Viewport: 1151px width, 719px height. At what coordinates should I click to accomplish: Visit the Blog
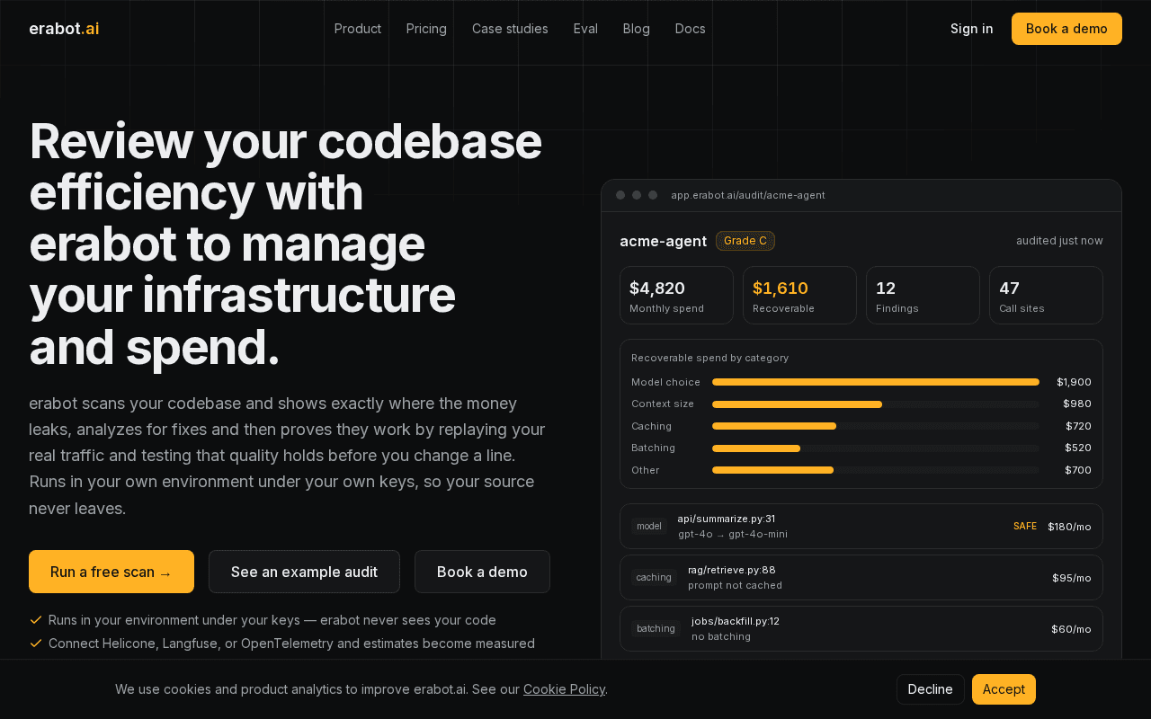click(637, 29)
